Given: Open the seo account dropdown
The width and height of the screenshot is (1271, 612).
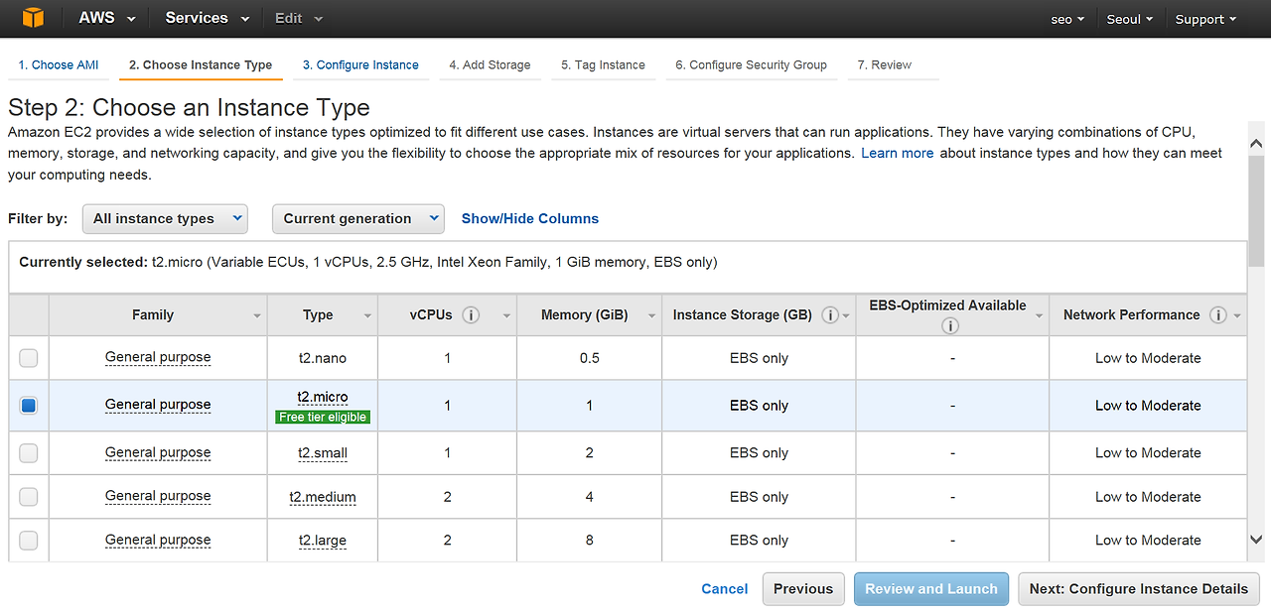Looking at the screenshot, I should [x=1067, y=19].
